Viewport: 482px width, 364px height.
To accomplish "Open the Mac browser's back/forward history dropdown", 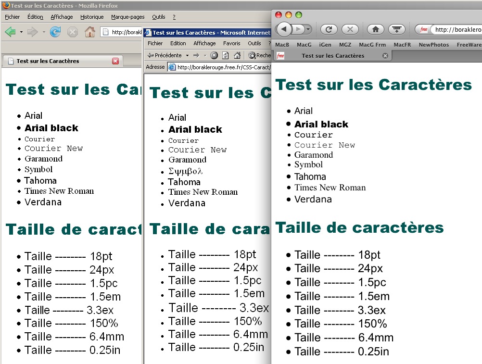I will pyautogui.click(x=308, y=29).
